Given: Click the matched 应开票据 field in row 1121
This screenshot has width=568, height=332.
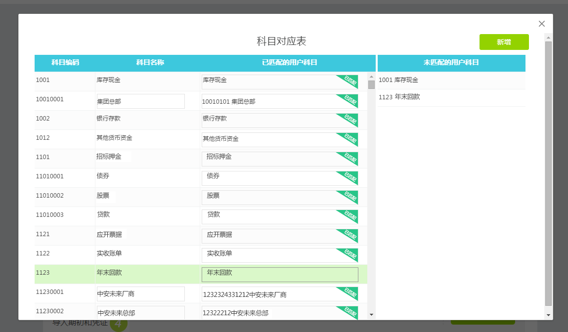Looking at the screenshot, I should [x=280, y=236].
